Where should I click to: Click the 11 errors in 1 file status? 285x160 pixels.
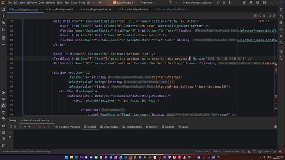[x=231, y=152]
